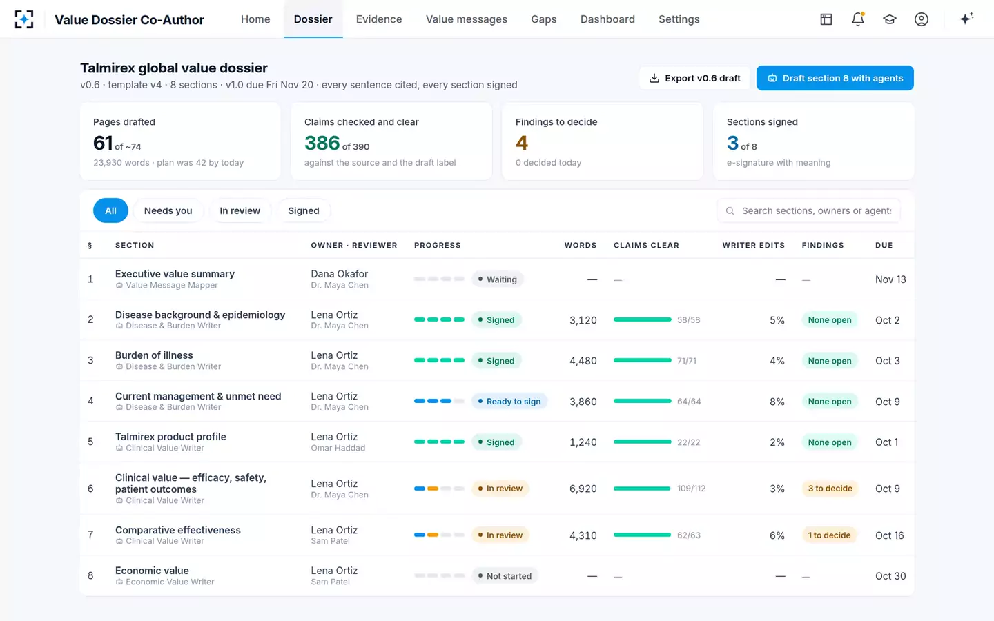Viewport: 994px width, 621px height.
Task: Click the agent icon beside Economic Value Writer
Action: coord(119,582)
